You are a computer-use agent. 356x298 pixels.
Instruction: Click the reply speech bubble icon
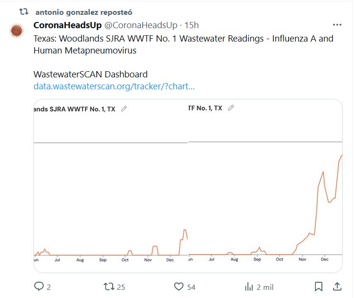coord(39,287)
